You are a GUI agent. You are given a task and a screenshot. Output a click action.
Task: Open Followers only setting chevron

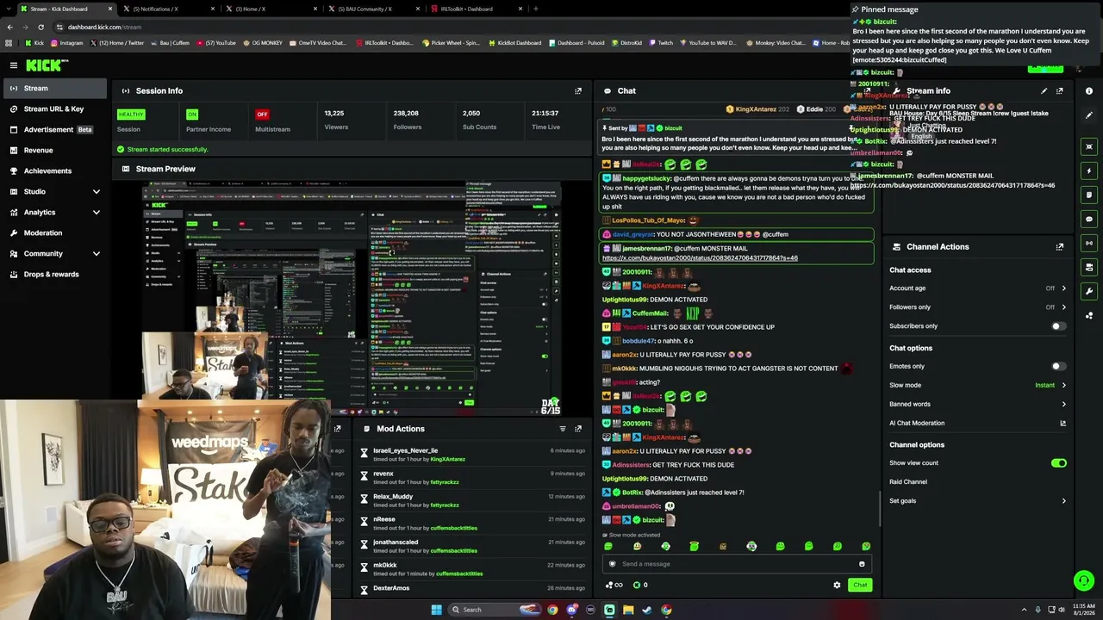(1063, 307)
